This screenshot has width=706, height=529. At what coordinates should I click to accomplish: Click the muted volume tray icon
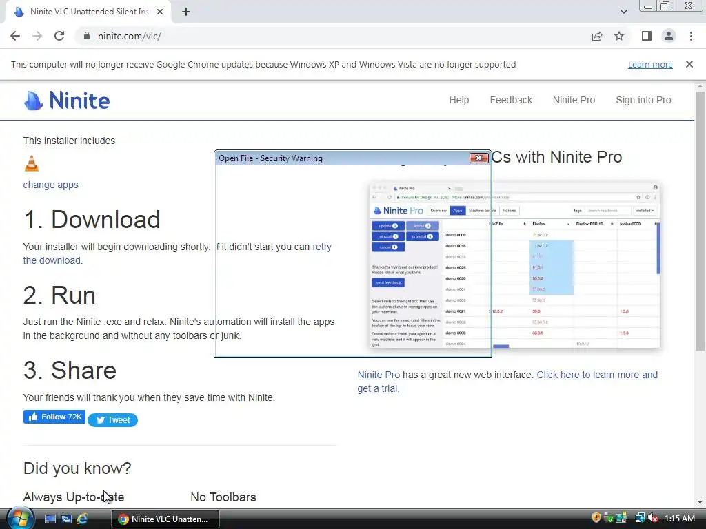coord(653,518)
